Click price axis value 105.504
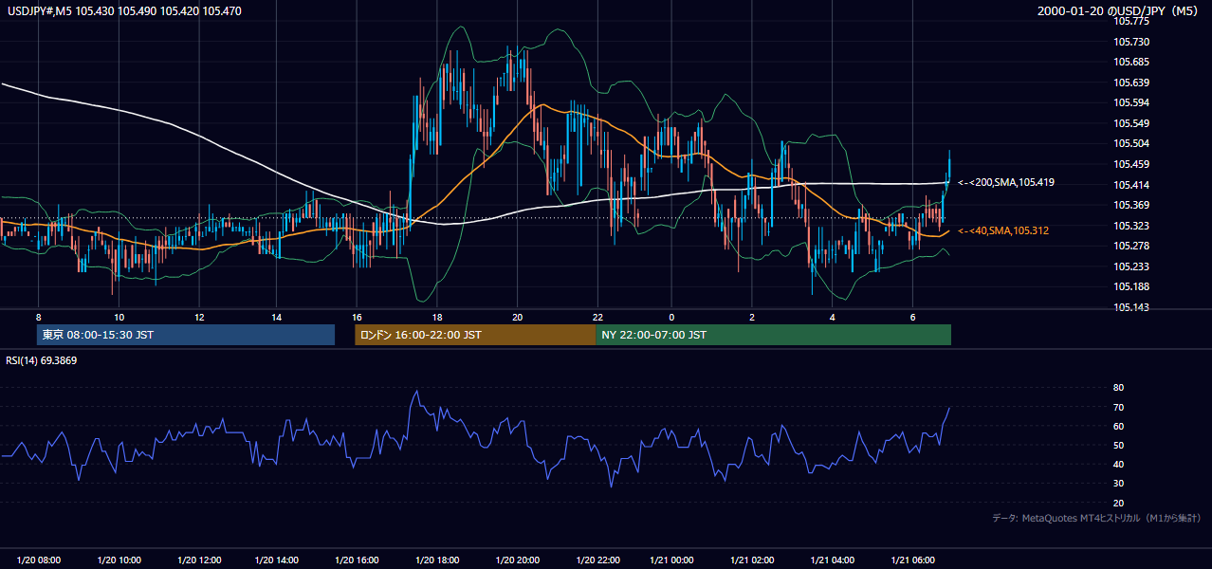1212x569 pixels. [x=1131, y=143]
